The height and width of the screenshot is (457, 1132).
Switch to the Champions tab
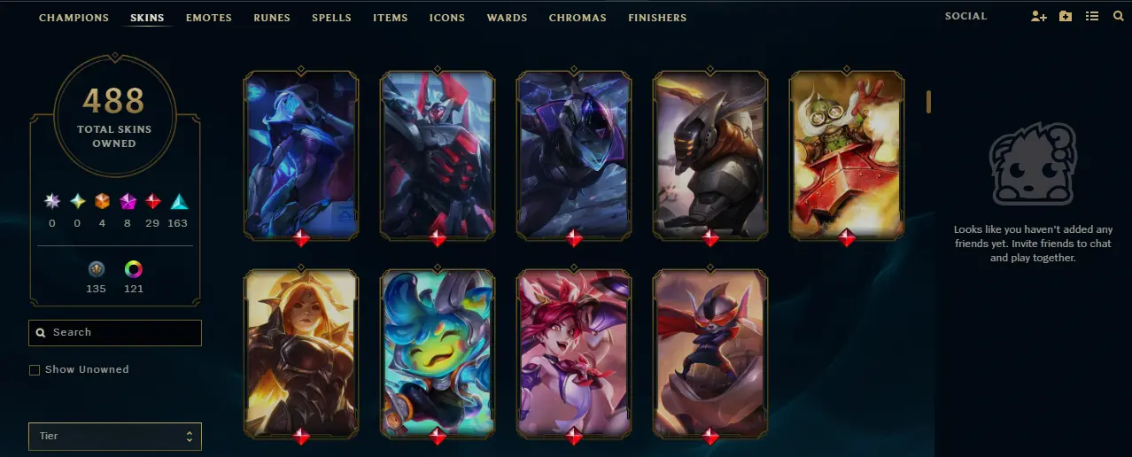[x=74, y=18]
